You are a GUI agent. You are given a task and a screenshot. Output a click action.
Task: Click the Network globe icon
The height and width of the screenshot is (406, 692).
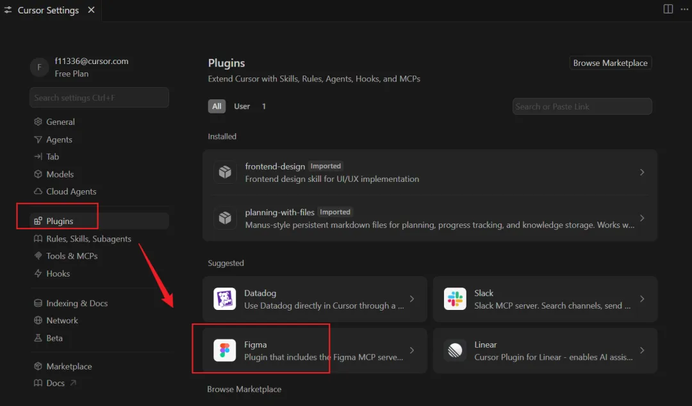coord(38,320)
